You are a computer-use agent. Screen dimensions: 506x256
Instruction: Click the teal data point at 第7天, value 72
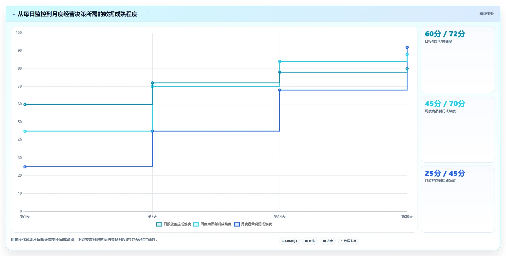(152, 83)
